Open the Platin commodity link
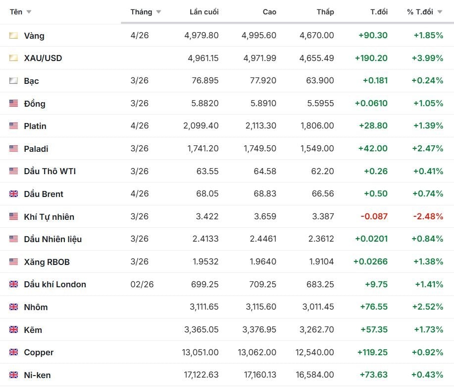This screenshot has width=454, height=387. pos(35,126)
